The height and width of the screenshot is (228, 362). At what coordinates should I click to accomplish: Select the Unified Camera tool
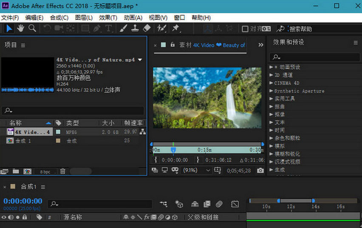(x=59, y=28)
